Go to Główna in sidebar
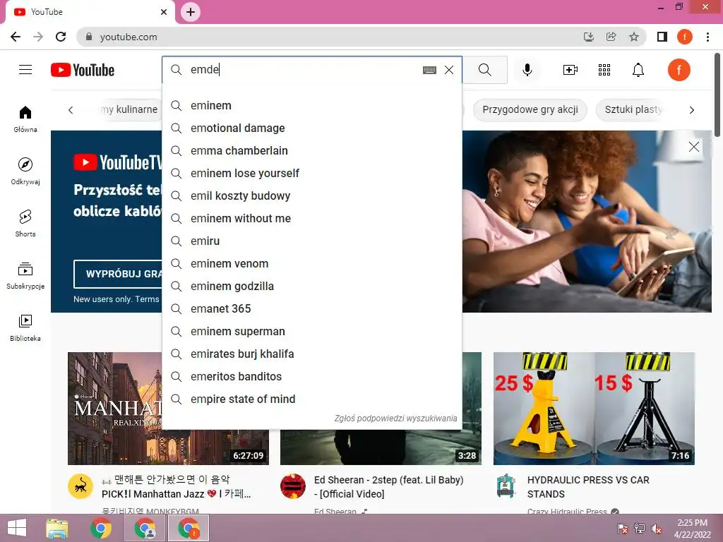Screen dimensions: 723x542 pos(25,119)
